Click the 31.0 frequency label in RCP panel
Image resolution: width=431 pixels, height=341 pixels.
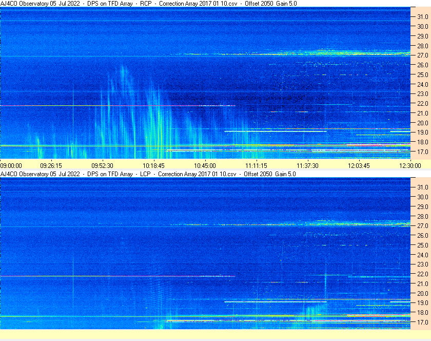[422, 16]
